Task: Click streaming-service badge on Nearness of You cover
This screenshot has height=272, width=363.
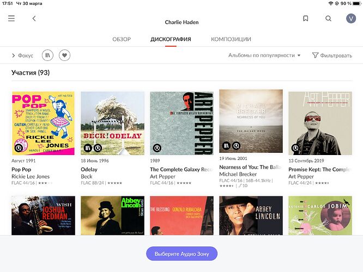Action: tap(236, 146)
